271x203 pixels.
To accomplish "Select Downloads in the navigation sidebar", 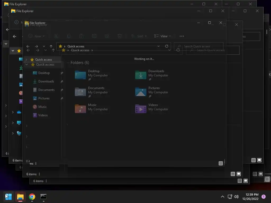I will (46, 81).
